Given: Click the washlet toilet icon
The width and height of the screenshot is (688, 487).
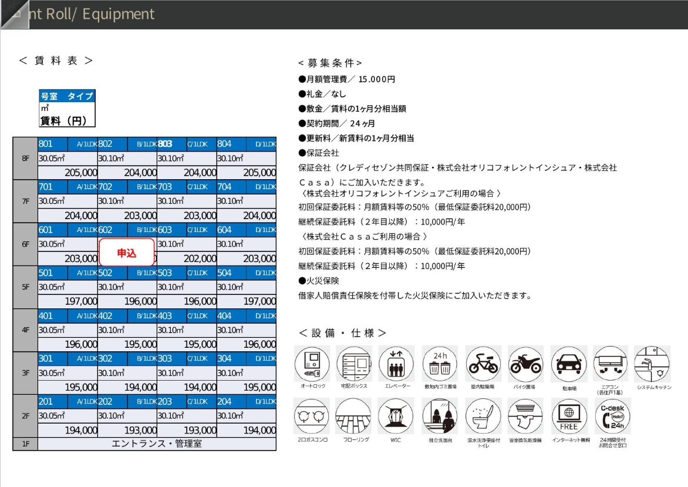Looking at the screenshot, I should click(x=483, y=416).
